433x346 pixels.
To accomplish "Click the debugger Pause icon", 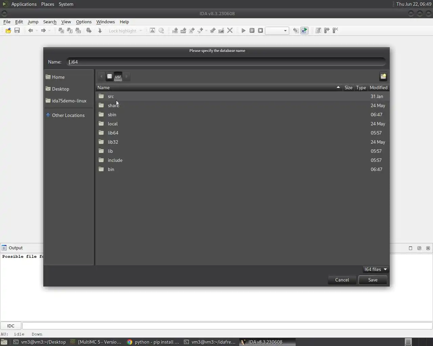I will (252, 30).
